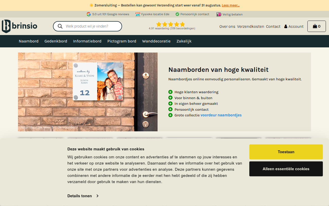Click the iDEAL Veilig betalen icon
The width and height of the screenshot is (329, 206).
[219, 14]
